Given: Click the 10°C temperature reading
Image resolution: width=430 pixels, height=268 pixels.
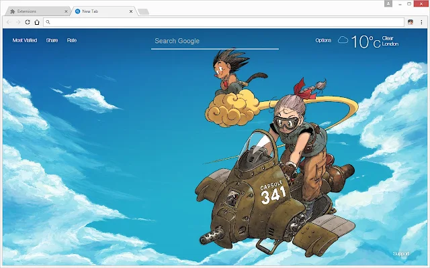Looking at the screenshot, I should point(365,42).
